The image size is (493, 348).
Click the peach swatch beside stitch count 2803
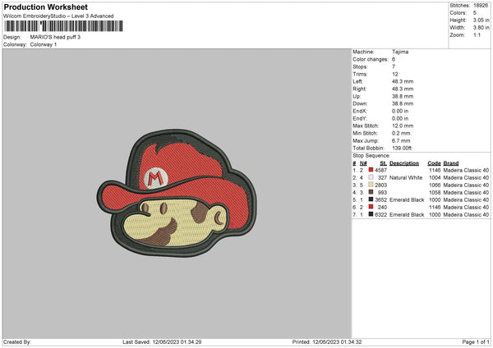tap(371, 185)
